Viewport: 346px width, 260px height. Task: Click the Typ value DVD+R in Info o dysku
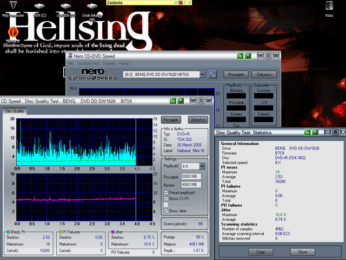(x=183, y=134)
